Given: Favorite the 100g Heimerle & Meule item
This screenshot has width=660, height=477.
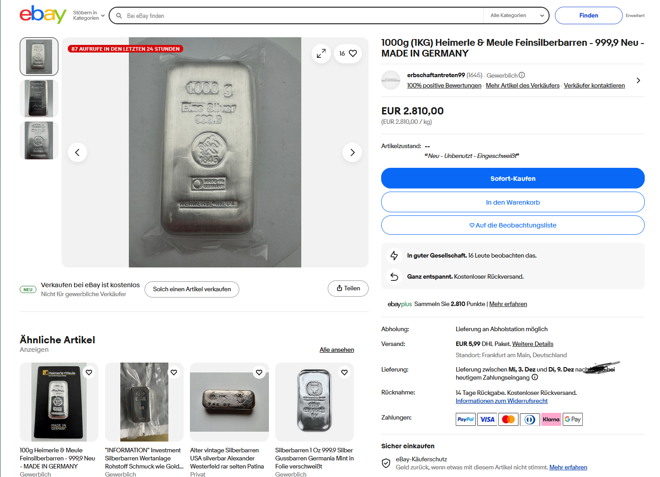Looking at the screenshot, I should [89, 372].
